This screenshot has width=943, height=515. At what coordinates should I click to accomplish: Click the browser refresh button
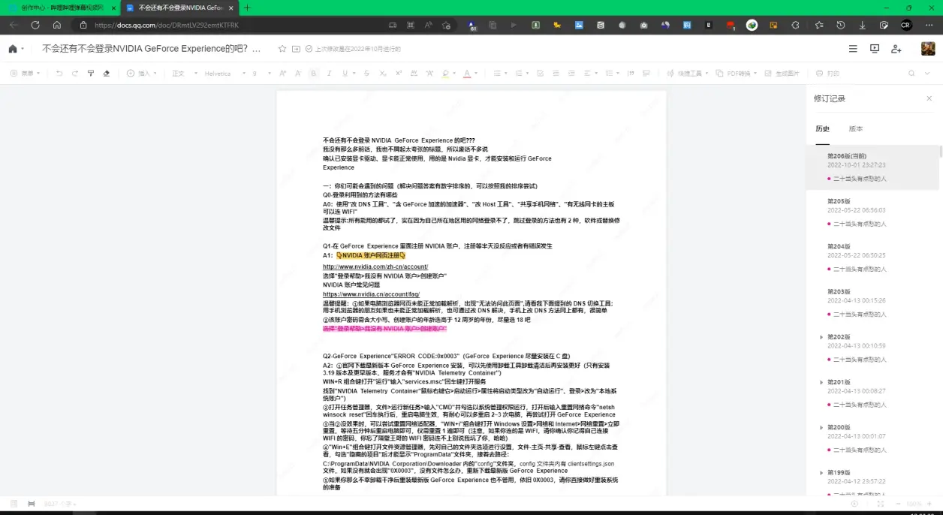coord(35,25)
